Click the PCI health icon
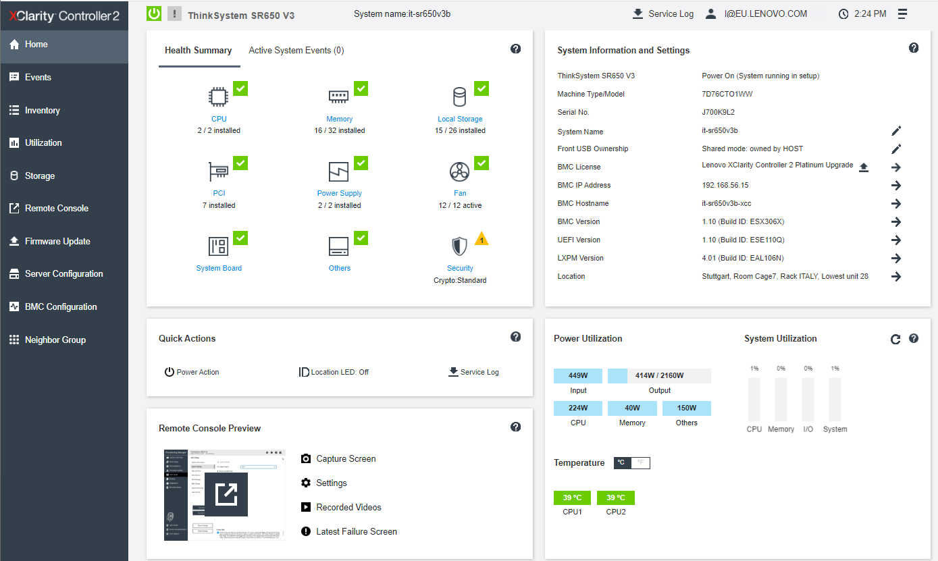 pos(219,171)
